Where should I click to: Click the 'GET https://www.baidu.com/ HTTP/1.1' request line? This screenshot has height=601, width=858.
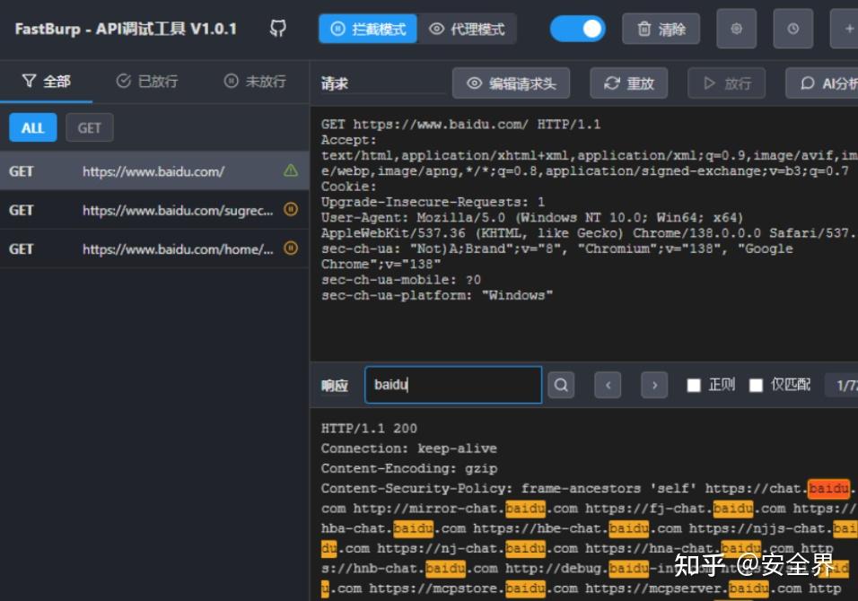(x=460, y=125)
